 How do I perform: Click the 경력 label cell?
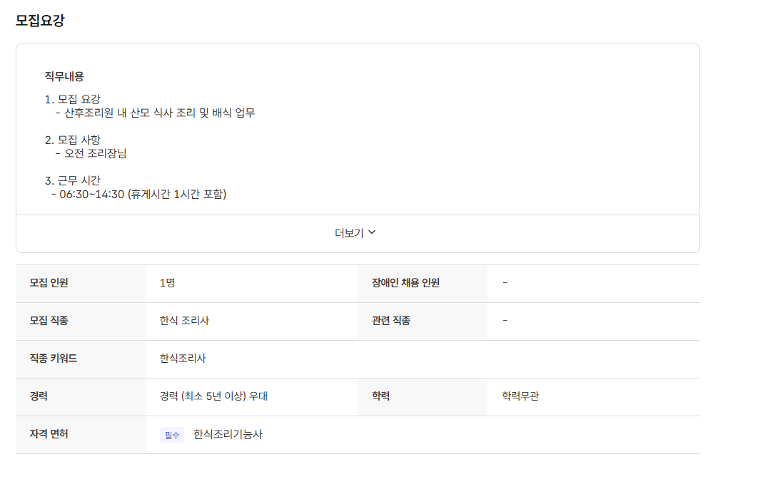pyautogui.click(x=39, y=396)
